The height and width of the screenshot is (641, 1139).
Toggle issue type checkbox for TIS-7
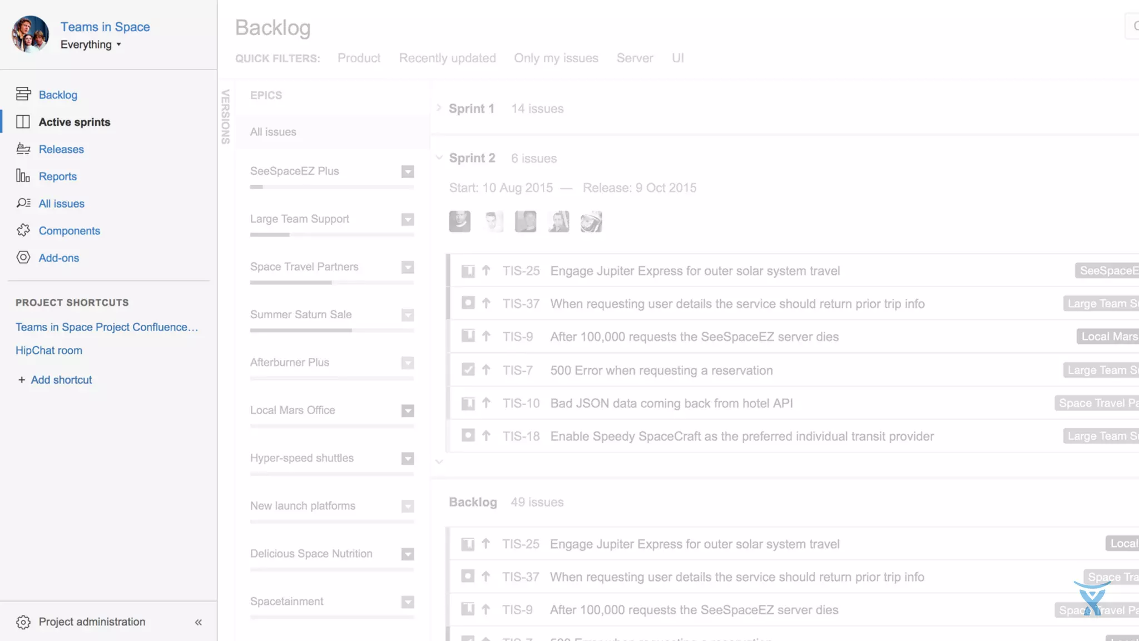[468, 370]
